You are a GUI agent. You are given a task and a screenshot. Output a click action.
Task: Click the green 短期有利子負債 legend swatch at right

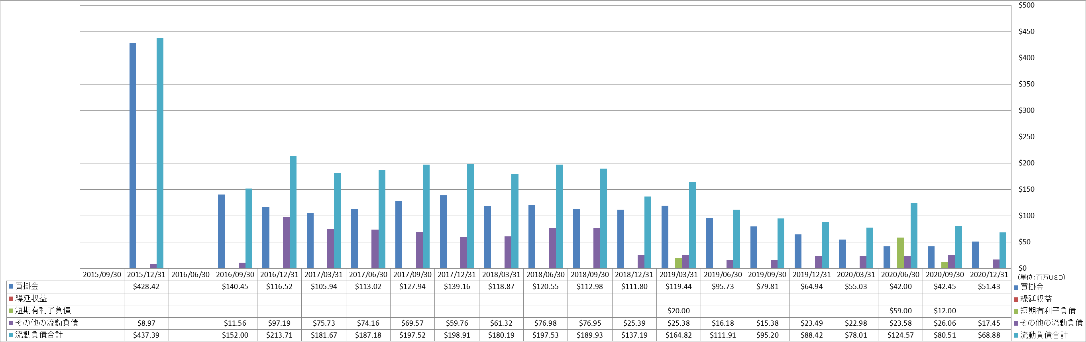point(1016,311)
